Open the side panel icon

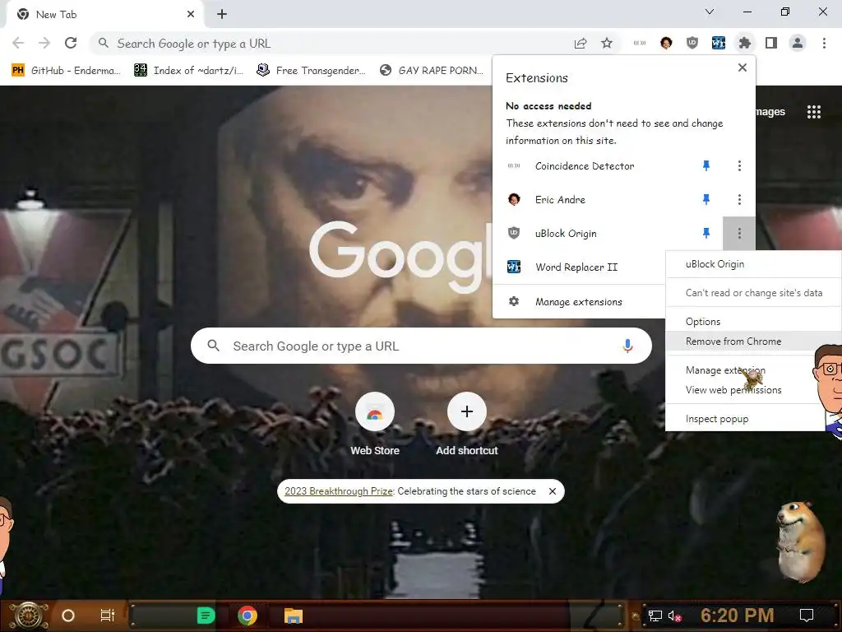(771, 43)
